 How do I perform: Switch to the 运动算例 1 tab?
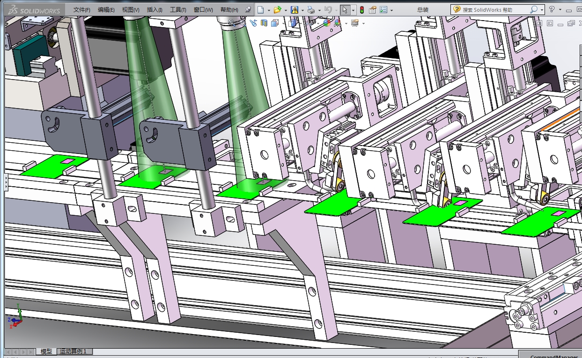(x=75, y=351)
